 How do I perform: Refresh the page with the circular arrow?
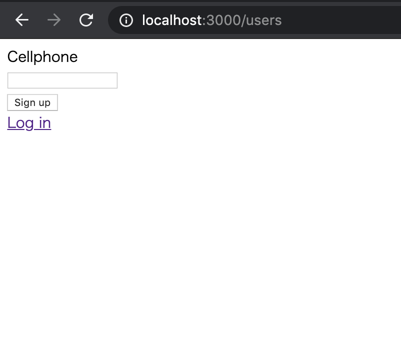(86, 20)
